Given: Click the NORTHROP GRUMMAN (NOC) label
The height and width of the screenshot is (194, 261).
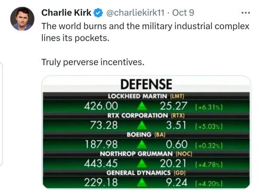Looking at the screenshot, I should pyautogui.click(x=146, y=154).
